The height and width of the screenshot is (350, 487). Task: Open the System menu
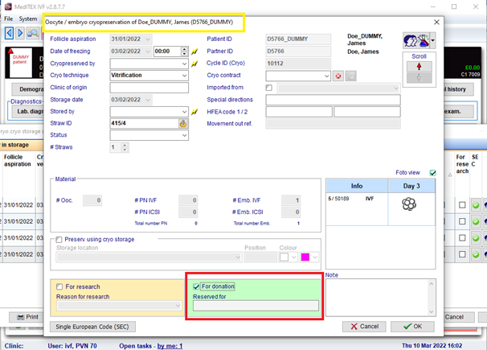(x=28, y=19)
